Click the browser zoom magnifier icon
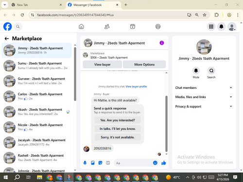243x182 pixels. 197,15
